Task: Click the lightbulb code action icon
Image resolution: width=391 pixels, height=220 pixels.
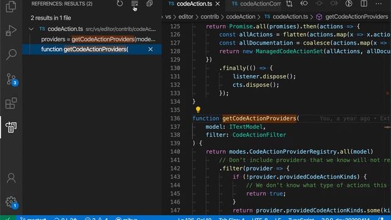Action: [x=198, y=109]
